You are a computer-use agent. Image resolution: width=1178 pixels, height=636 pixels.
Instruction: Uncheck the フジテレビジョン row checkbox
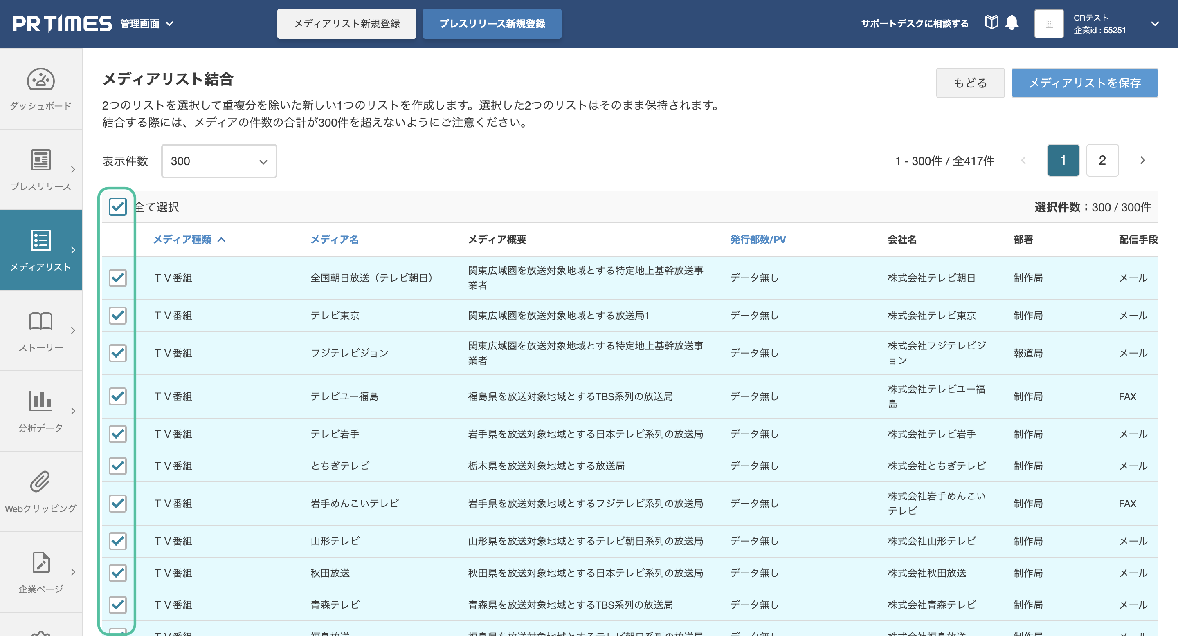(x=117, y=353)
